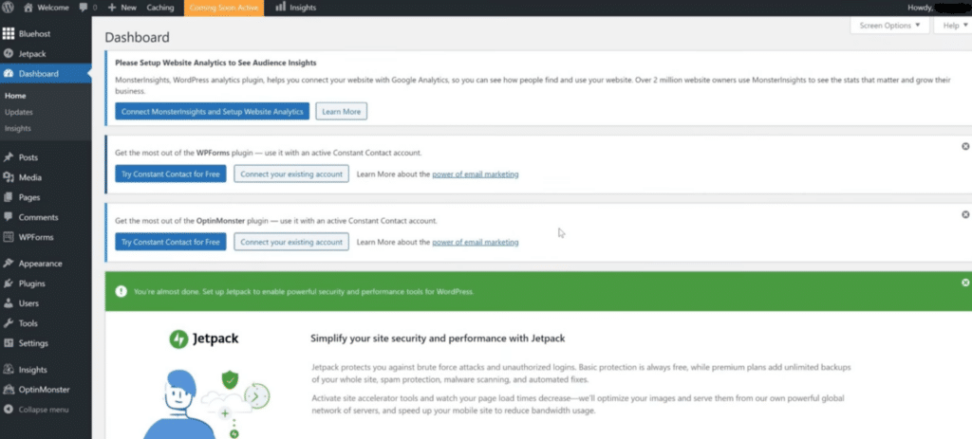Dismiss the OptinMonster Constant Contact notice

pos(965,214)
